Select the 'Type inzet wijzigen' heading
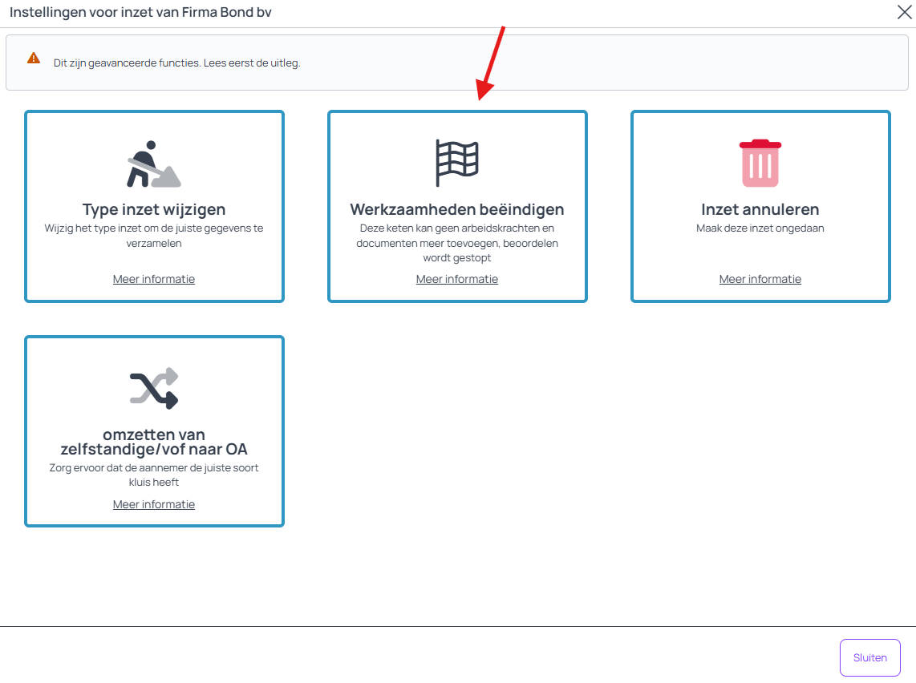The image size is (916, 683). (x=154, y=209)
